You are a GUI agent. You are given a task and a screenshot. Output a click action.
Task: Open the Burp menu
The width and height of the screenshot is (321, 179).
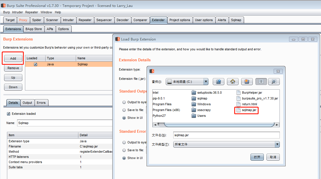[x=7, y=12]
